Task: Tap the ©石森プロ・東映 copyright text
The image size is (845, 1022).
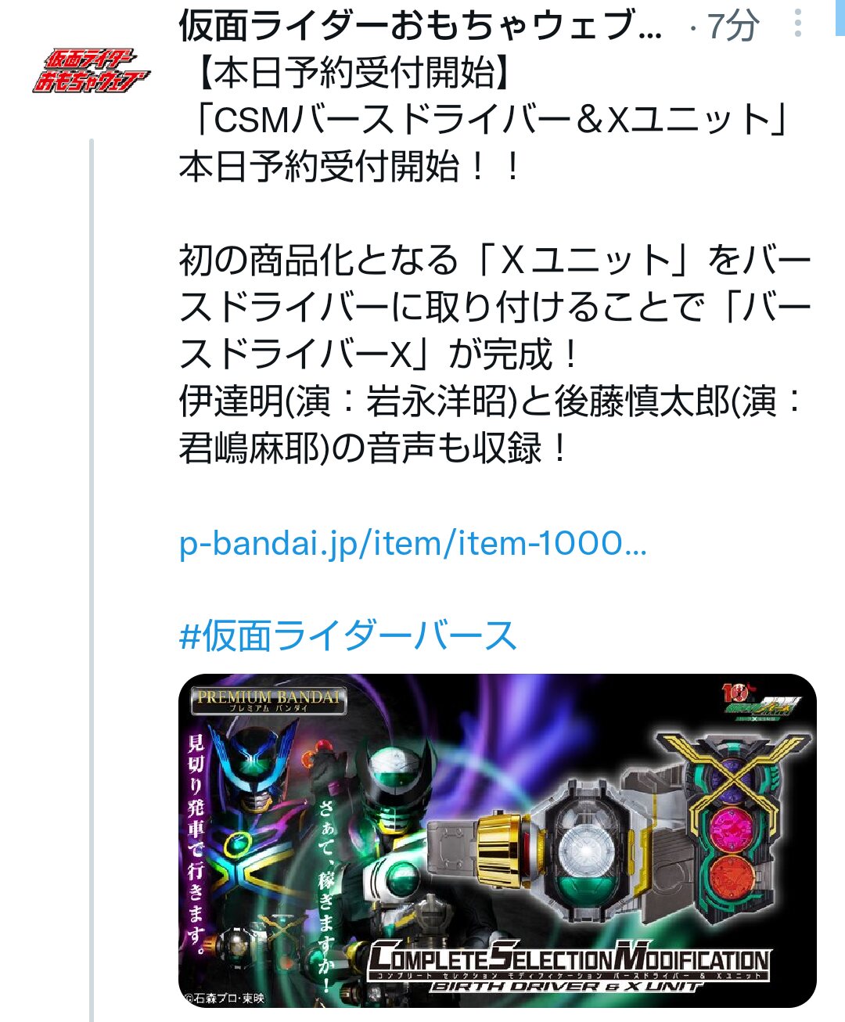Action: [x=224, y=998]
